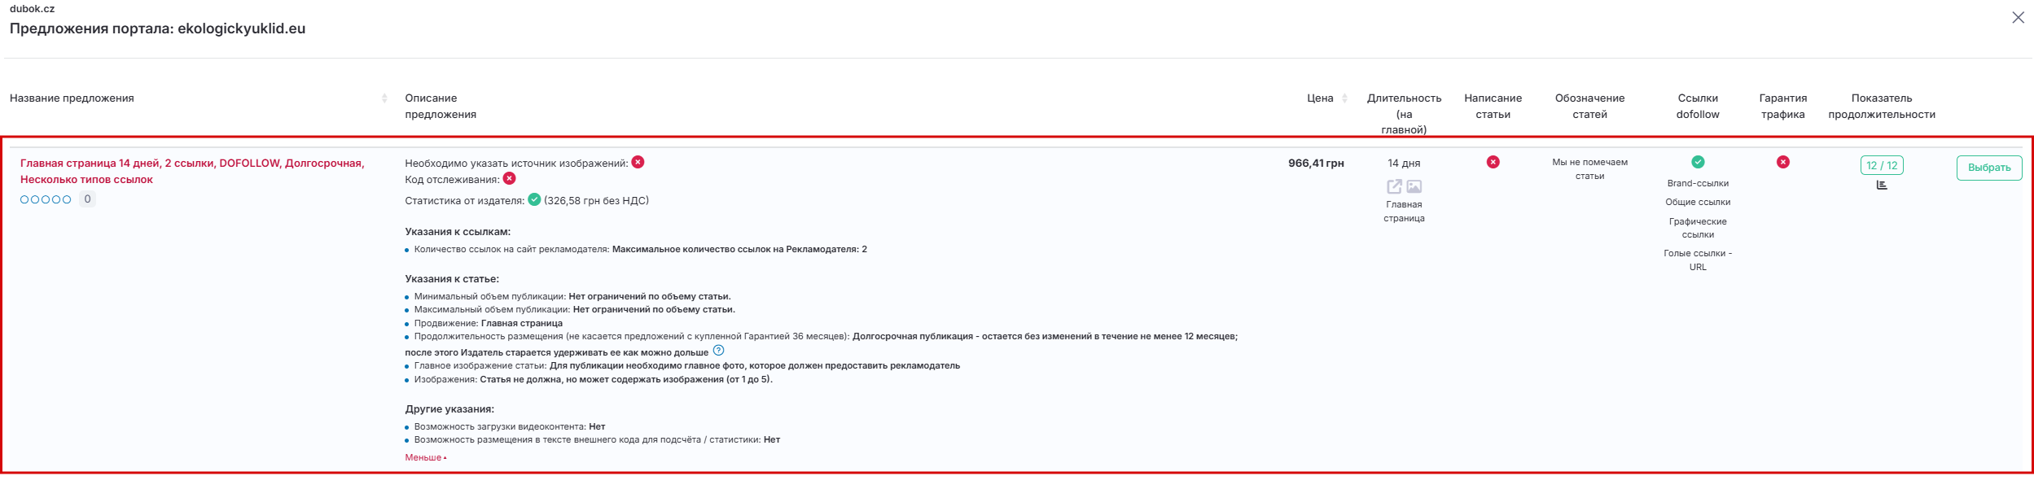
Task: Sort by Цена column arrows
Action: (x=1344, y=98)
